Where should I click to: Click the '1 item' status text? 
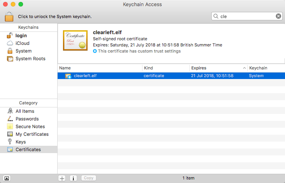point(188,178)
